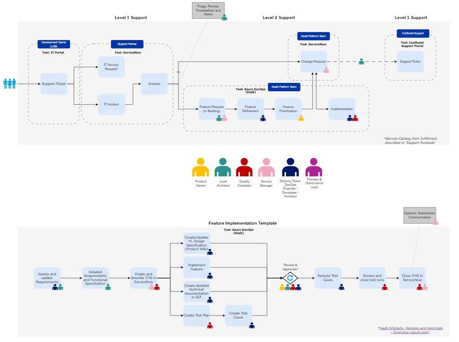Click the Implementation box
This screenshot has height=342, width=459.
[x=342, y=109]
